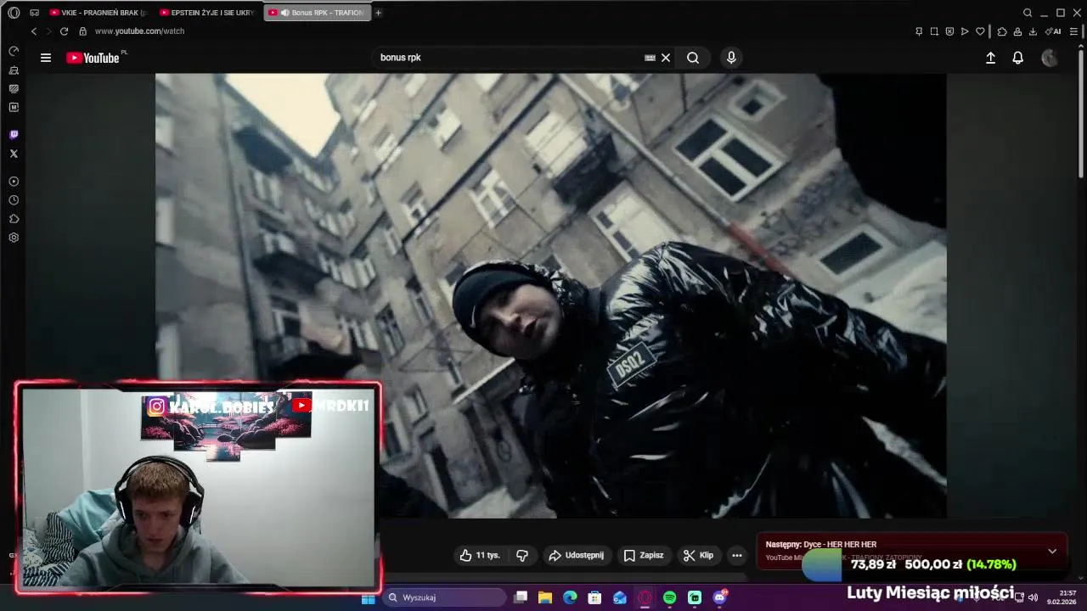The image size is (1087, 611).
Task: Click the www.youtube.com/watch address bar
Action: 139,31
